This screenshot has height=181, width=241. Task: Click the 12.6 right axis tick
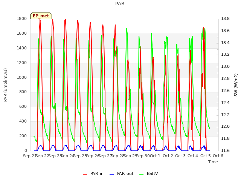pyautogui.click(x=225, y=90)
